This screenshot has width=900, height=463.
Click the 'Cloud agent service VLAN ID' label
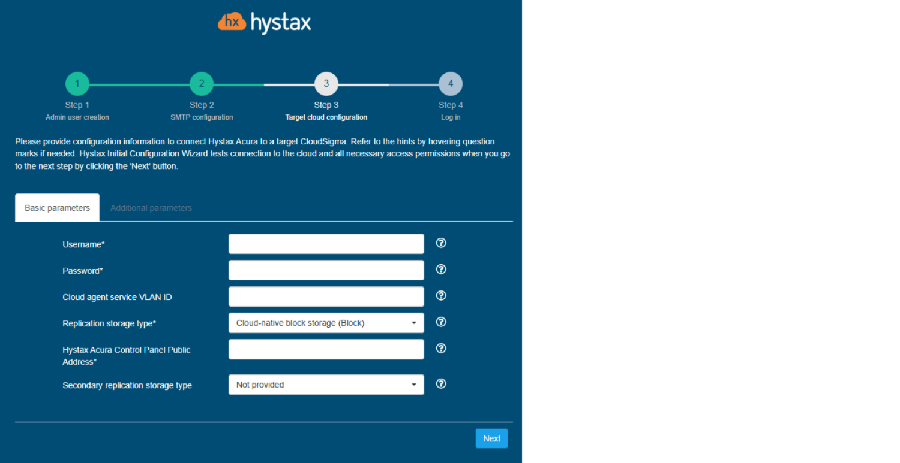(x=118, y=297)
